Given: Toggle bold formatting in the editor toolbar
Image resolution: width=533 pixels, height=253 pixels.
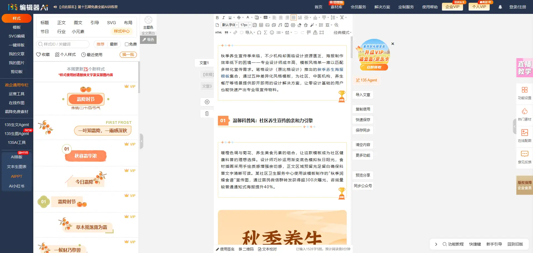Looking at the screenshot, I should pos(217,17).
